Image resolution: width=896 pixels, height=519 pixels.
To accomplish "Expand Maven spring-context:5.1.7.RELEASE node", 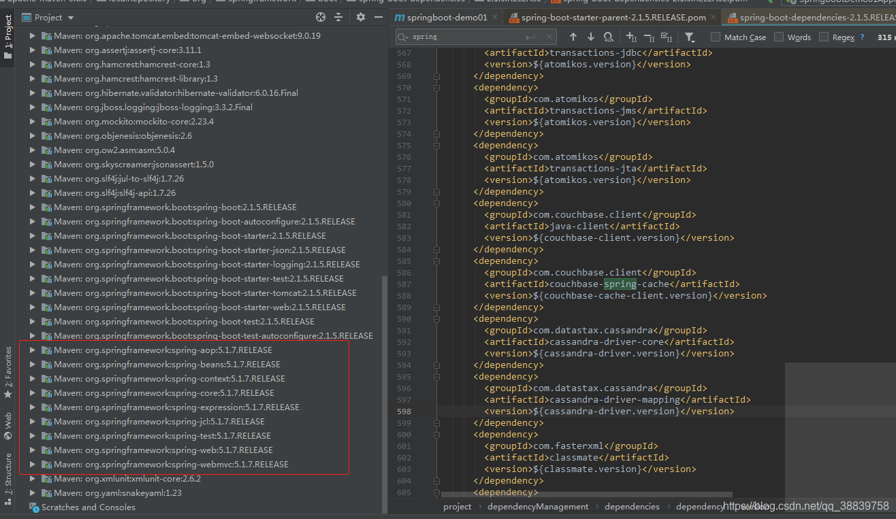I will coord(33,379).
